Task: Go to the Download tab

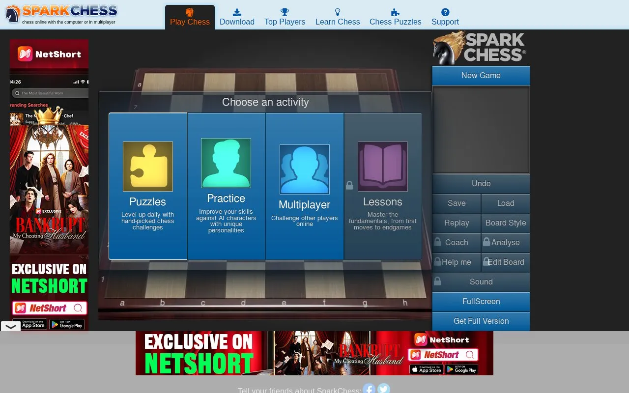Action: point(237,17)
